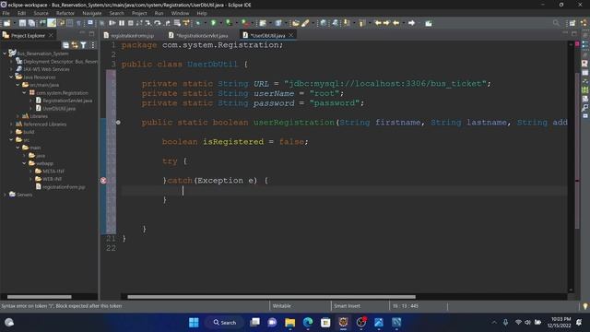Open the Project menu
590x332 pixels.
tap(139, 13)
